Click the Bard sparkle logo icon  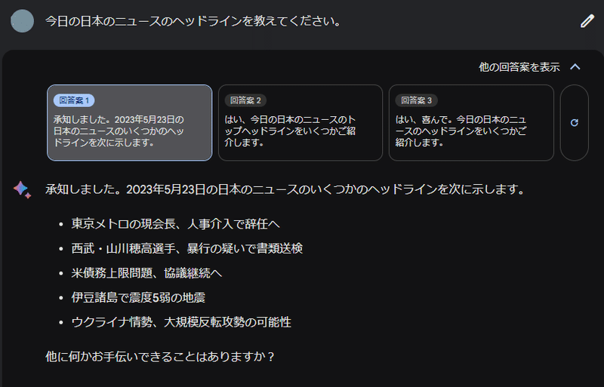pos(22,189)
